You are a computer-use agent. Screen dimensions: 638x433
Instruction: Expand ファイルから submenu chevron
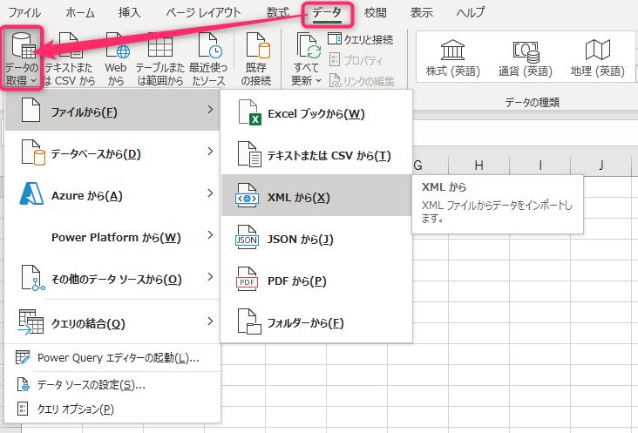[x=210, y=110]
